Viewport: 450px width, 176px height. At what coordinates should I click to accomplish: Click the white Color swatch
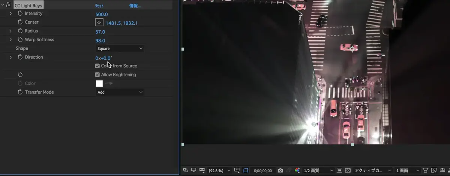[x=99, y=84]
